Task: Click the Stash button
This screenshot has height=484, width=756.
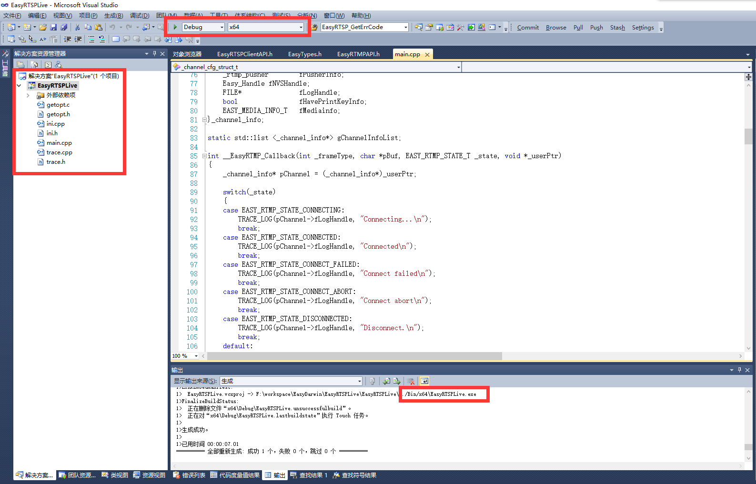Action: [617, 28]
